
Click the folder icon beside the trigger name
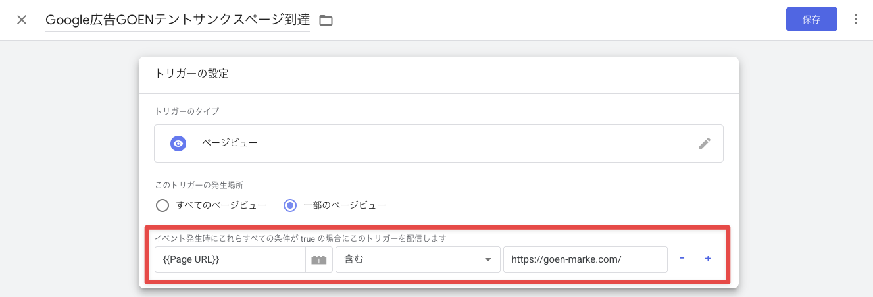point(326,20)
